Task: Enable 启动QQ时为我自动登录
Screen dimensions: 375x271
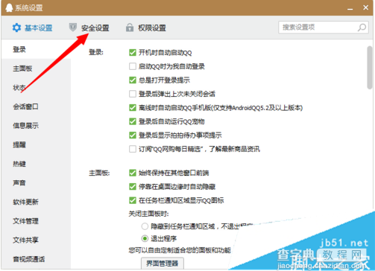Action: (x=133, y=66)
